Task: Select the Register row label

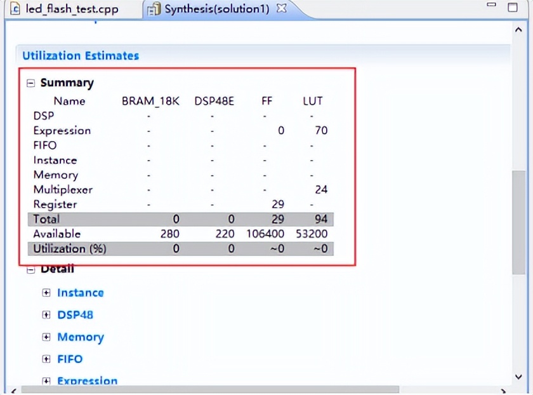Action: pyautogui.click(x=55, y=204)
